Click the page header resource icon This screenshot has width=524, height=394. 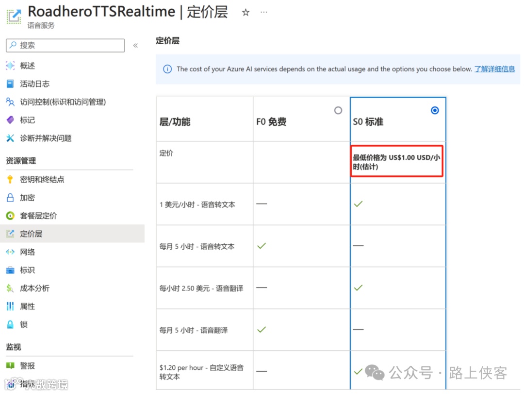[14, 17]
